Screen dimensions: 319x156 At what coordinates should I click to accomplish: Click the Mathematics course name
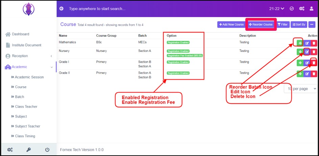(67, 42)
